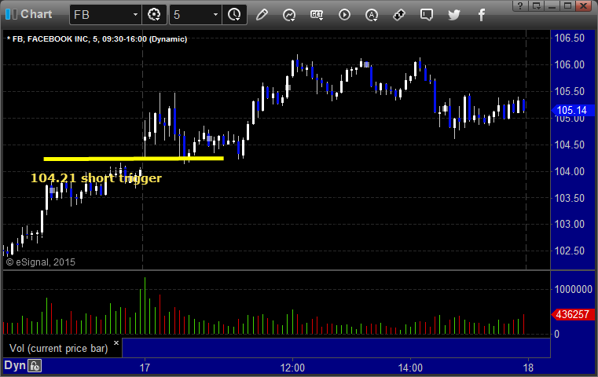Screen dimensions: 598x377
Task: Open the circled A alerts icon
Action: click(372, 15)
